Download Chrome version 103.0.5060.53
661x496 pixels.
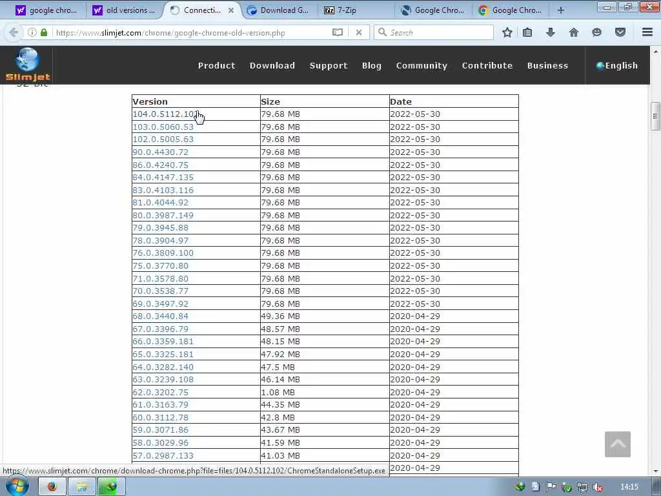(163, 127)
